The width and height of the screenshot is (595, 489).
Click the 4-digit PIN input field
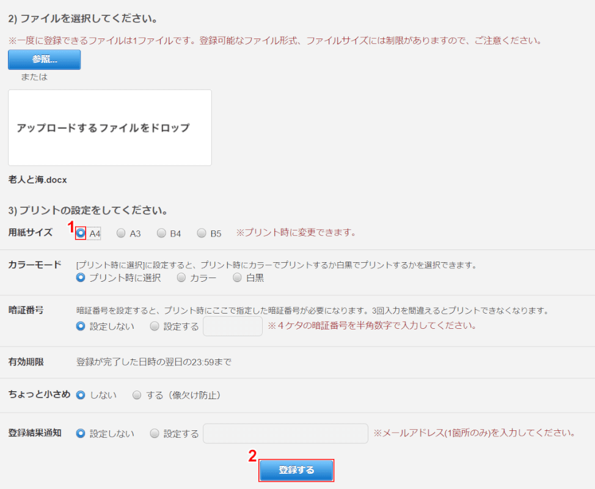click(232, 326)
